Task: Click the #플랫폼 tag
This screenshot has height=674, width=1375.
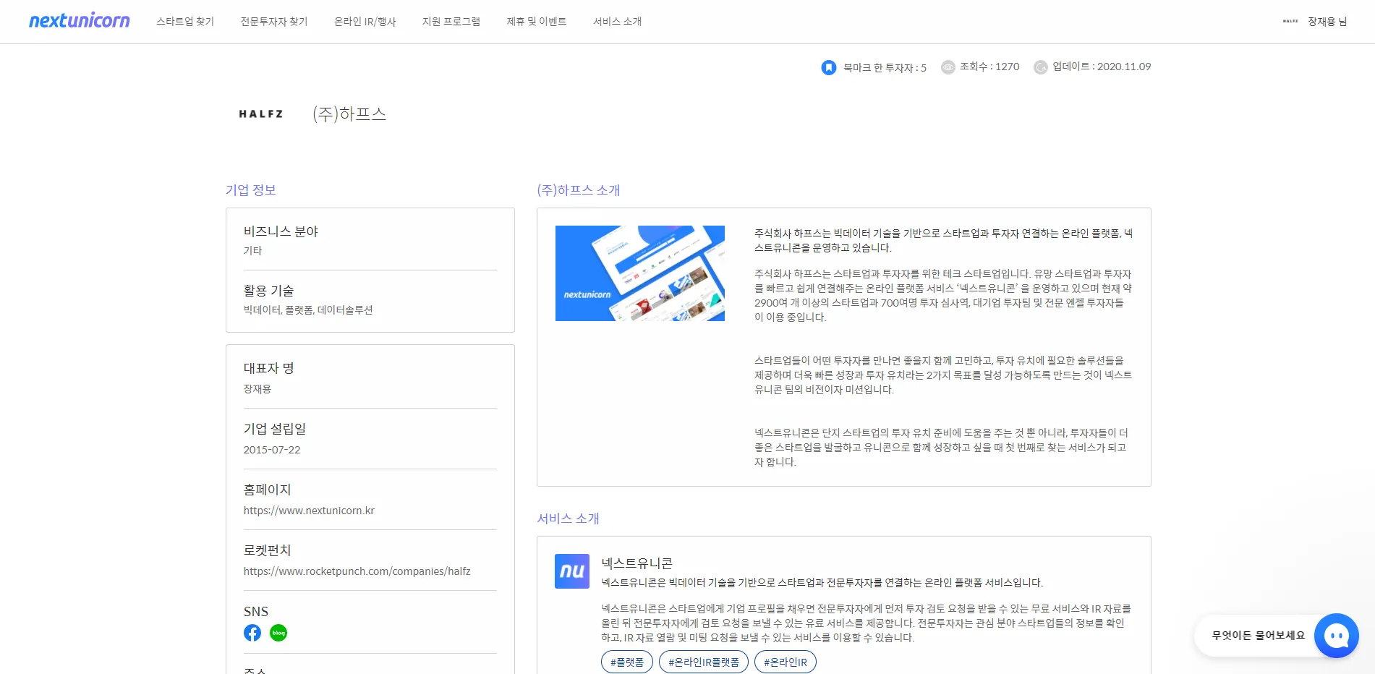Action: [x=627, y=662]
